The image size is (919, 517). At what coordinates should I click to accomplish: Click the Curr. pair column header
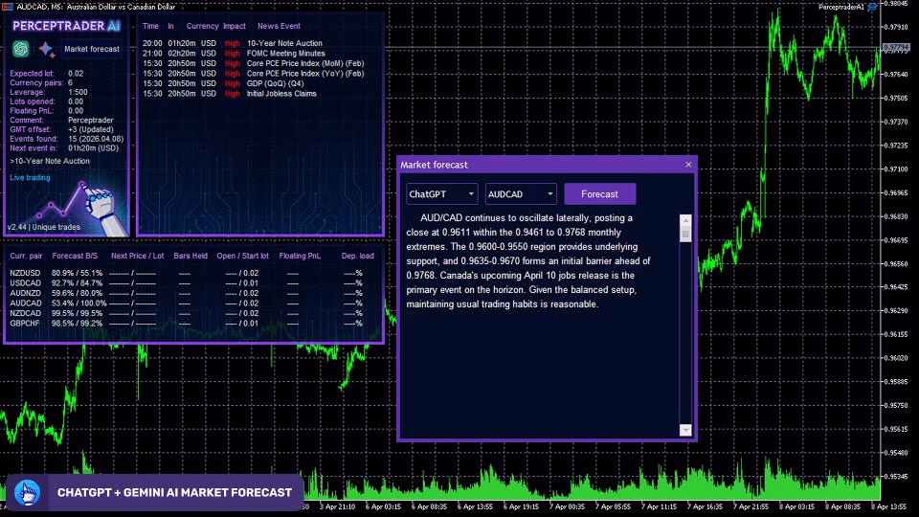tap(26, 256)
